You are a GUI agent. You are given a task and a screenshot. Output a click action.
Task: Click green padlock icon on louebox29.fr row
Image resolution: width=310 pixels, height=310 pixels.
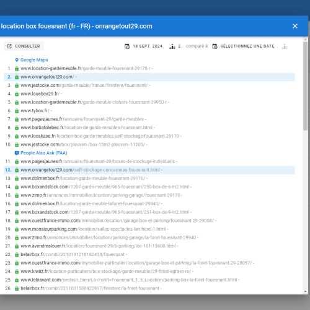click(x=17, y=94)
